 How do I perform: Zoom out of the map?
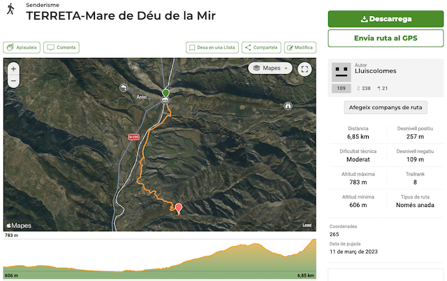(13, 81)
